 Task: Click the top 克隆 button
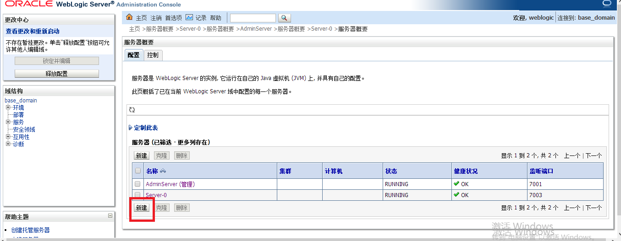162,155
